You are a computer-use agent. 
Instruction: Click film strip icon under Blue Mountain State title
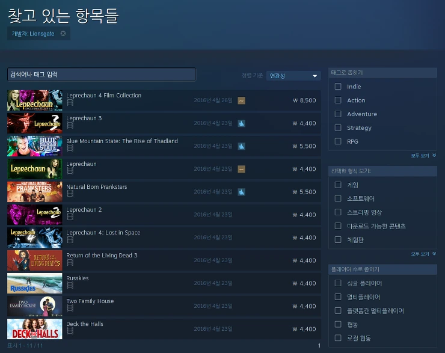coord(70,148)
